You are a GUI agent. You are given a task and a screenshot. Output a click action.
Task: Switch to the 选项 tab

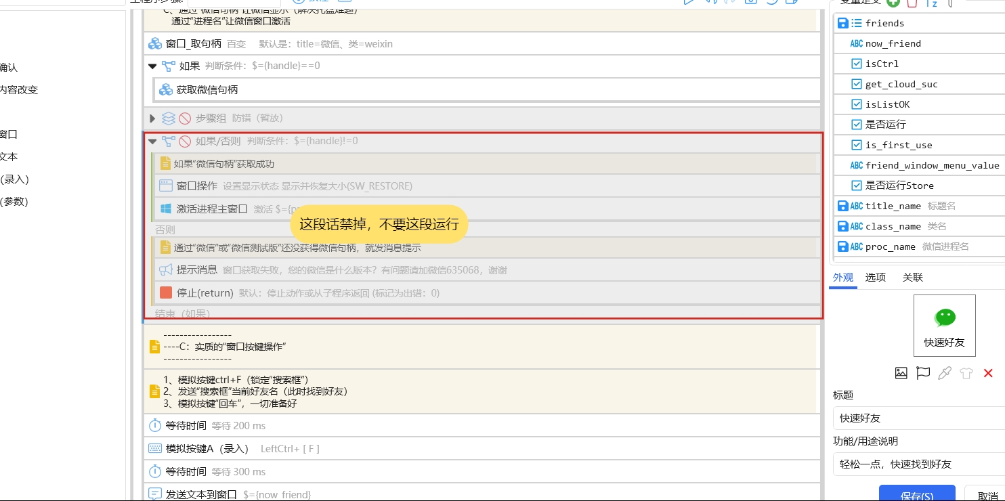[876, 278]
